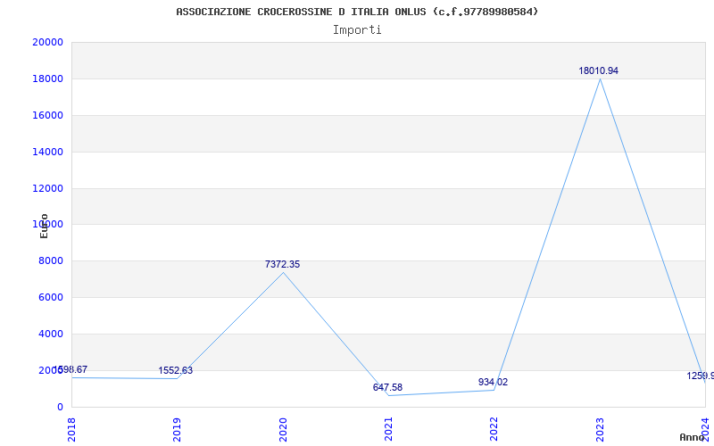The height and width of the screenshot is (446, 714).
Task: Click the 14000 y-axis label
Action: pos(47,152)
